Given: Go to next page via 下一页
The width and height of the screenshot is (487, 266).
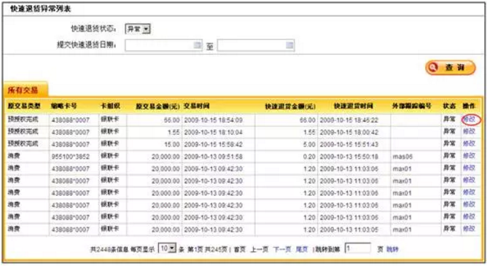Looking at the screenshot, I should pyautogui.click(x=282, y=249).
